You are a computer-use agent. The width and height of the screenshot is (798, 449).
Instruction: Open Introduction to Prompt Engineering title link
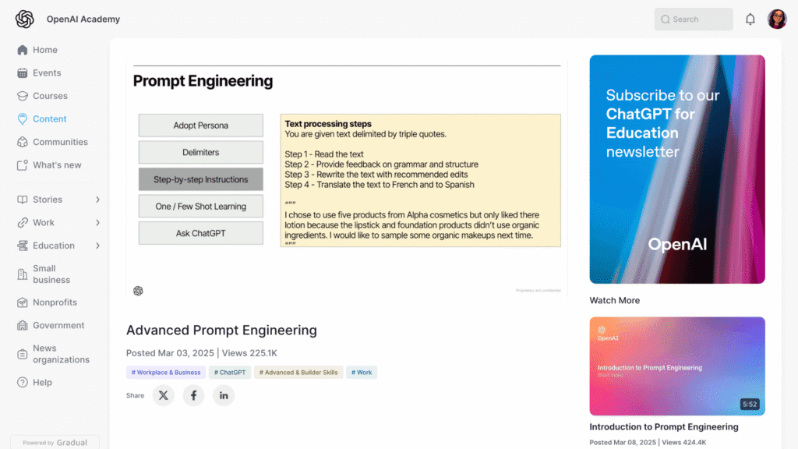tap(664, 426)
